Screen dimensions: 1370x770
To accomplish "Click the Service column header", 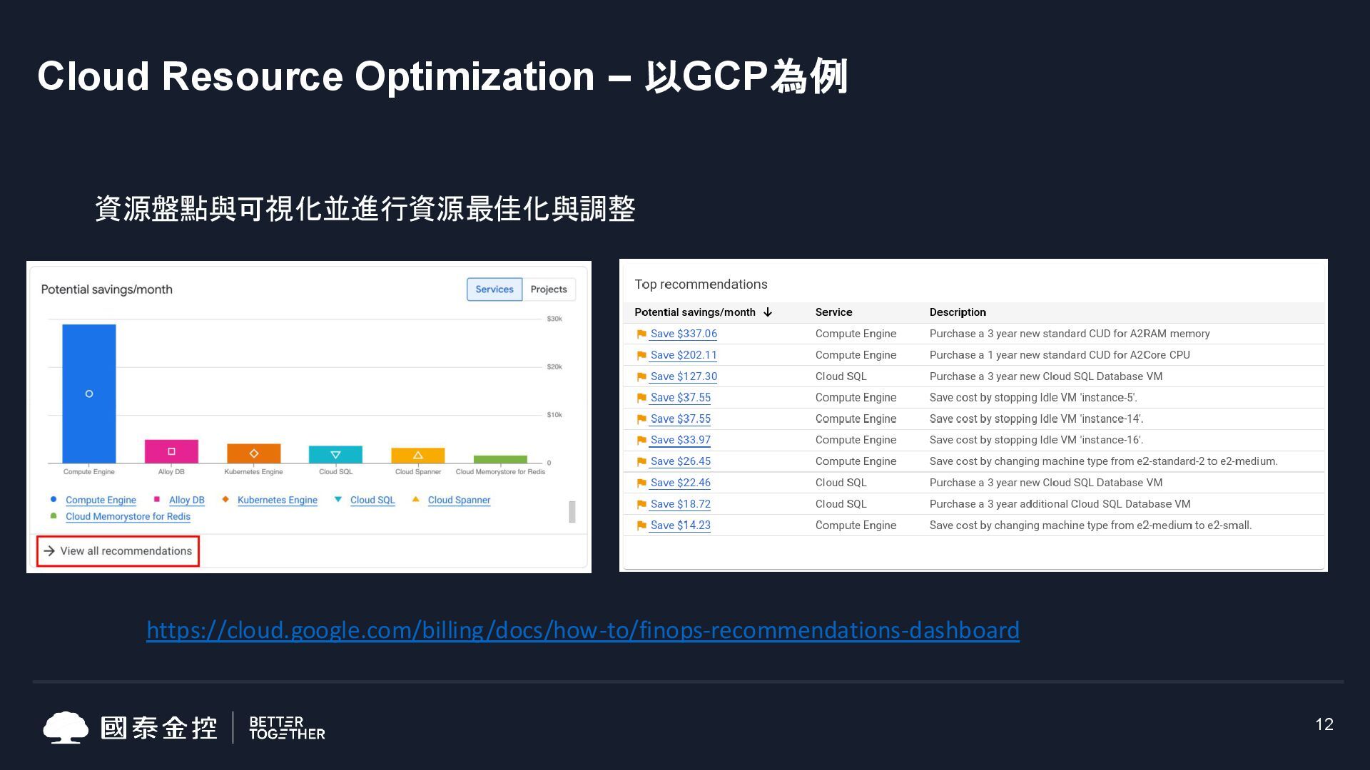I will pyautogui.click(x=833, y=312).
